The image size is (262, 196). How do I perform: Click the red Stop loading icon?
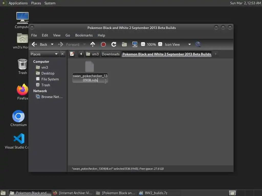[x=103, y=44]
